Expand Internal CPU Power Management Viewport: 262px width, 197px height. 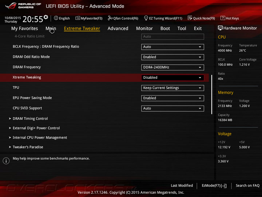click(40, 138)
